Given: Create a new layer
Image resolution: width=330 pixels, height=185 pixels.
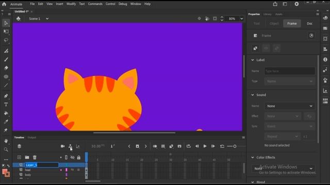Looking at the screenshot, I should pyautogui.click(x=19, y=157).
